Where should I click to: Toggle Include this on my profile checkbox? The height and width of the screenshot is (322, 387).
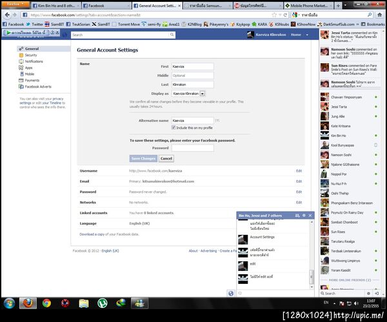(x=174, y=127)
